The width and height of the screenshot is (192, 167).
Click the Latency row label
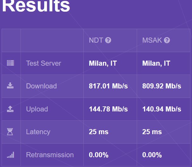pyautogui.click(x=38, y=132)
